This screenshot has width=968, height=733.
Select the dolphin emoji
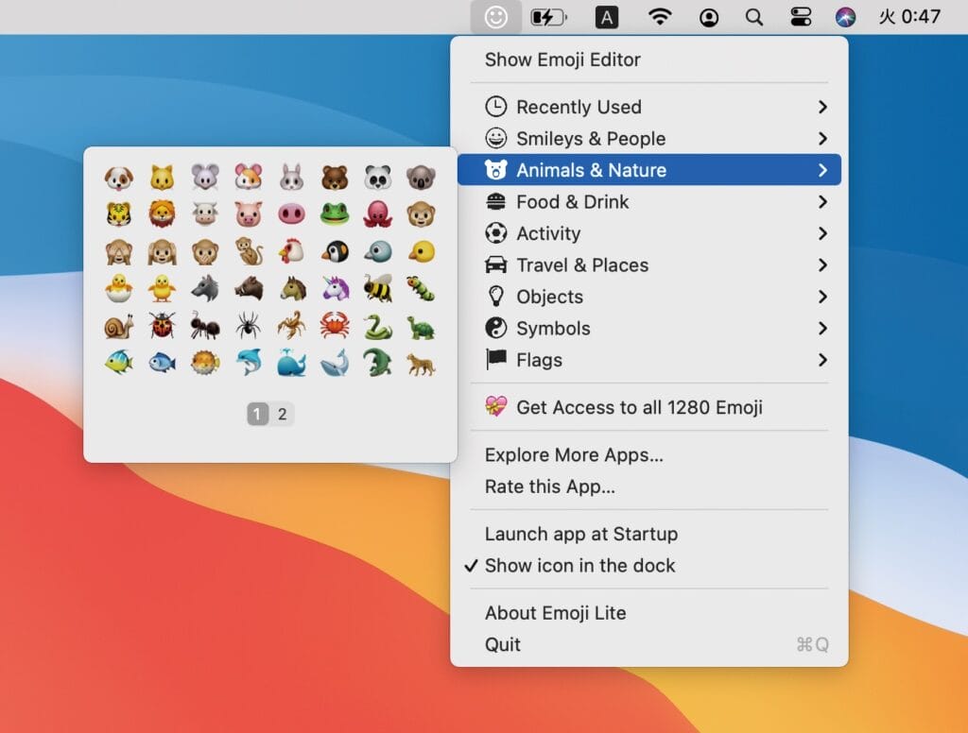click(x=249, y=362)
